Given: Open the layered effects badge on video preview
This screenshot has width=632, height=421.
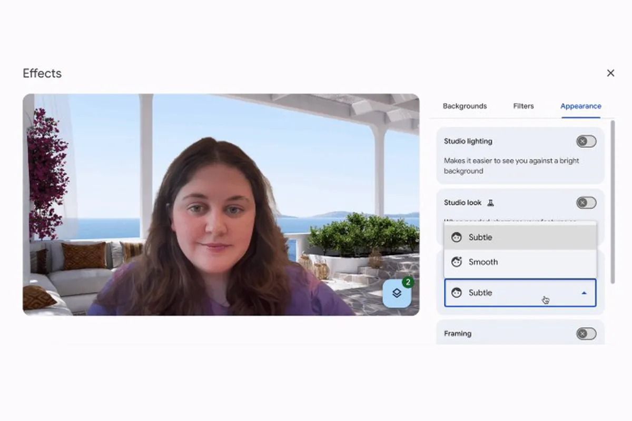Looking at the screenshot, I should tap(397, 293).
